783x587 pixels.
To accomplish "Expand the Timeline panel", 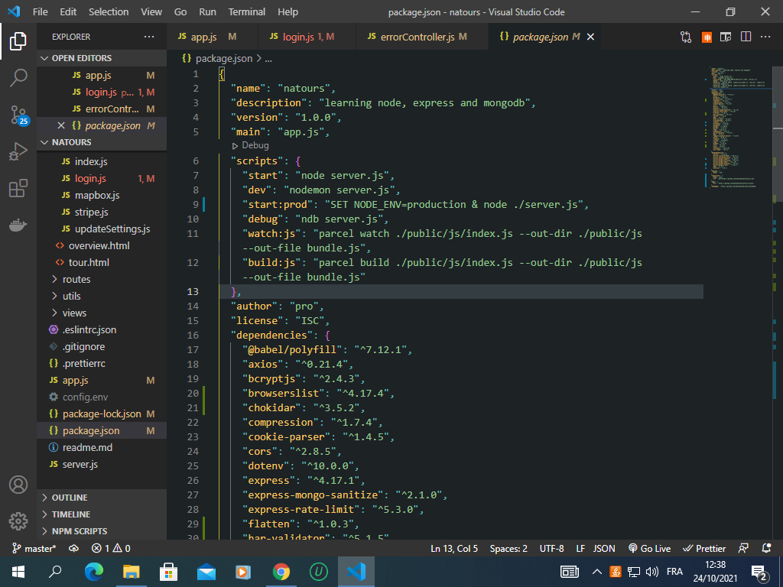I will click(x=102, y=514).
